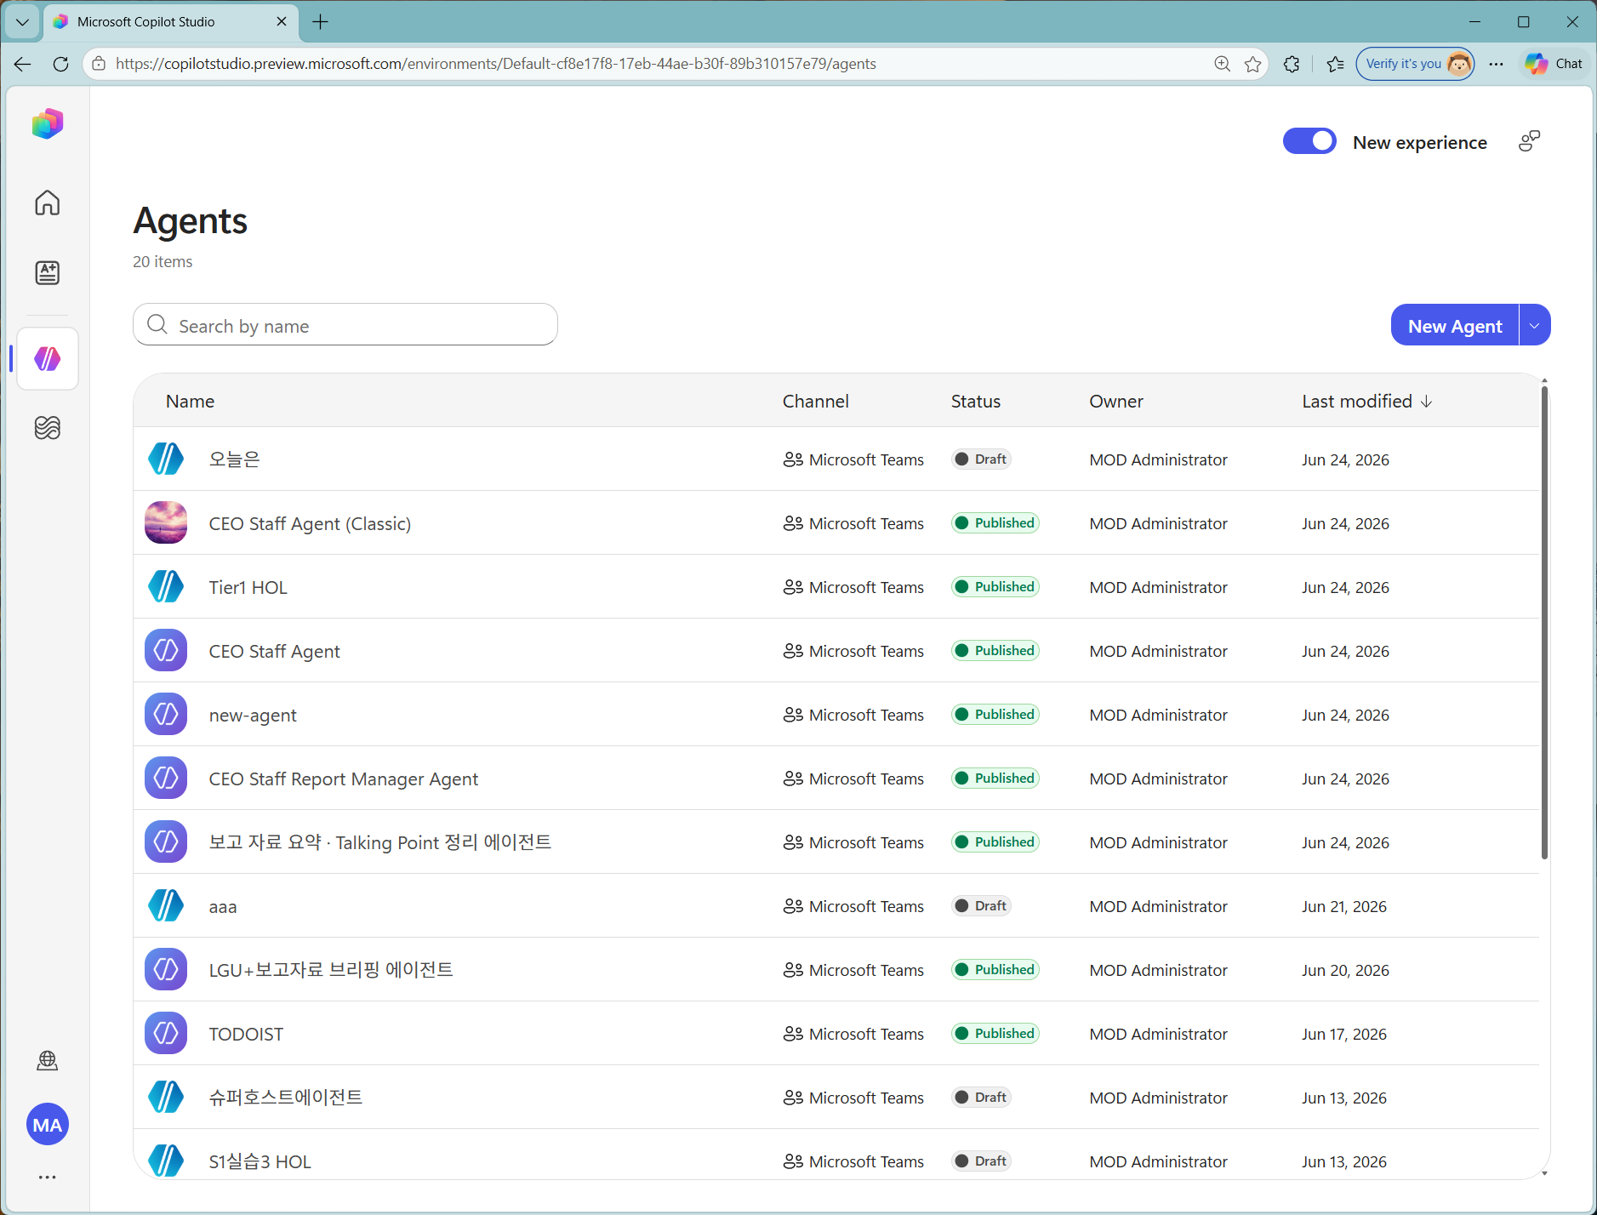This screenshot has width=1597, height=1215.
Task: Open the environment globe icon in sidebar
Action: (x=48, y=1060)
